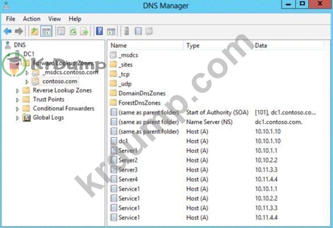This screenshot has height=228, width=333.
Task: Select the _msdcs.contoso.com zone in tree
Action: pyautogui.click(x=70, y=72)
